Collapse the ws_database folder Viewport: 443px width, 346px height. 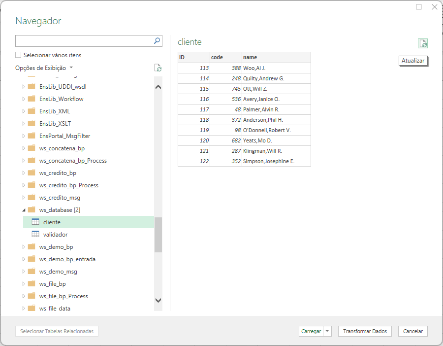click(x=24, y=210)
